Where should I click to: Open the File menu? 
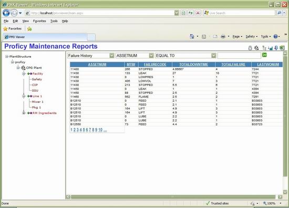(x=6, y=21)
